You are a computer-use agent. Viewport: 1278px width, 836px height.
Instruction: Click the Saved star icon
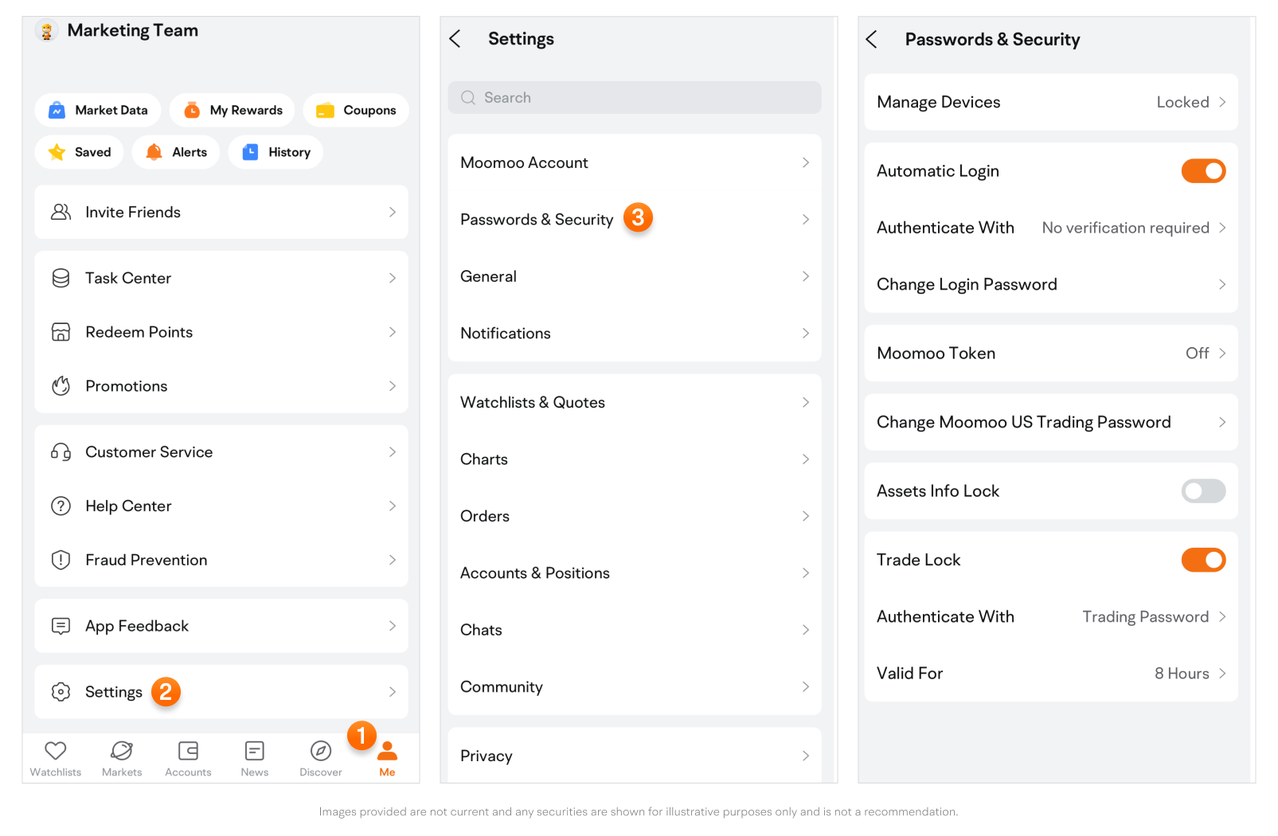[x=57, y=152]
